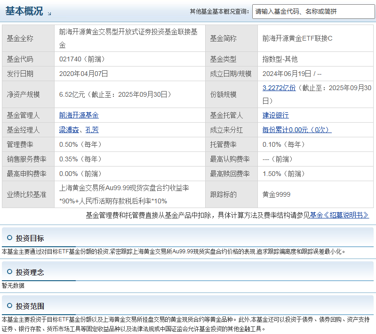376x334 pixels.
Task: Click the 净资产规模 row label
Action: point(23,94)
